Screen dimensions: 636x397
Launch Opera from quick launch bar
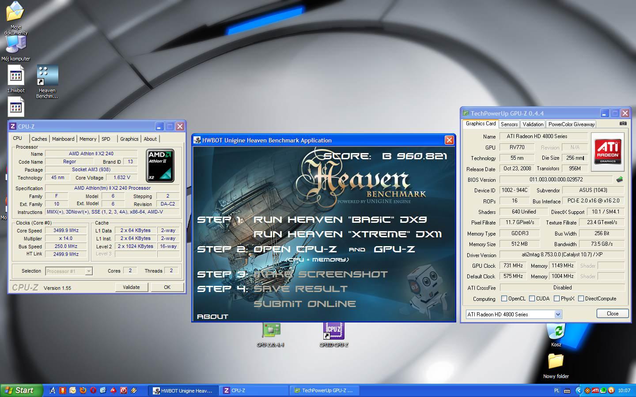coord(93,390)
